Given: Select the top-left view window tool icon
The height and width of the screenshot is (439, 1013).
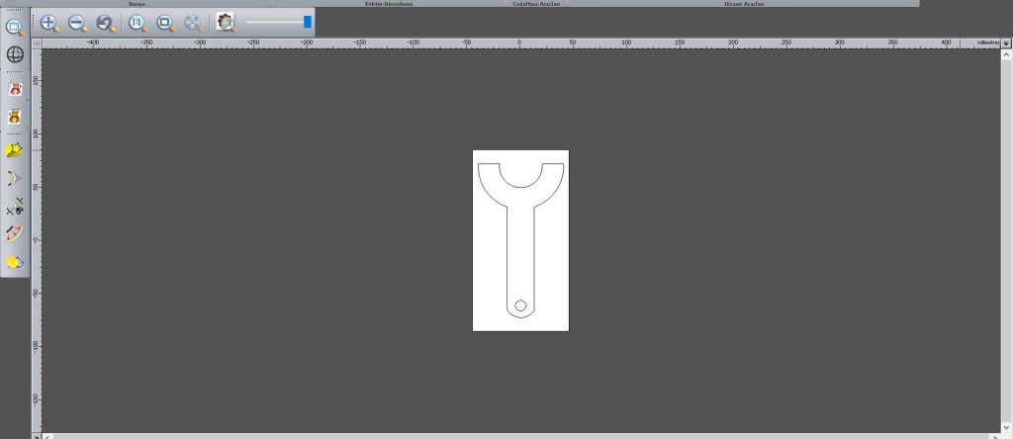Looking at the screenshot, I should [x=15, y=25].
